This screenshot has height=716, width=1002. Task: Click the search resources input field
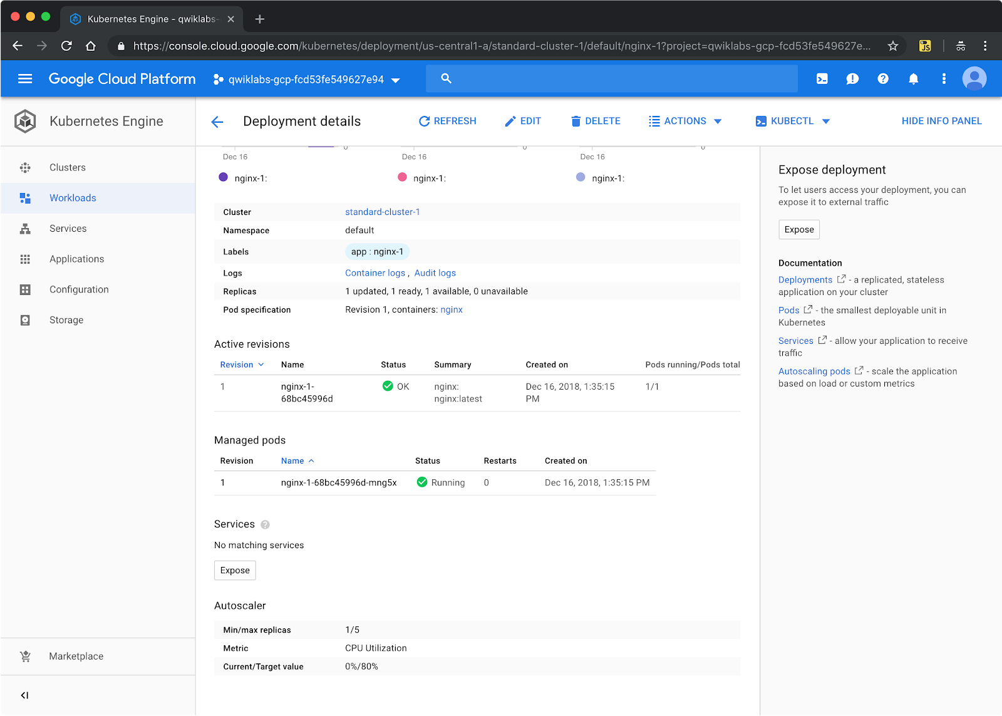(612, 79)
